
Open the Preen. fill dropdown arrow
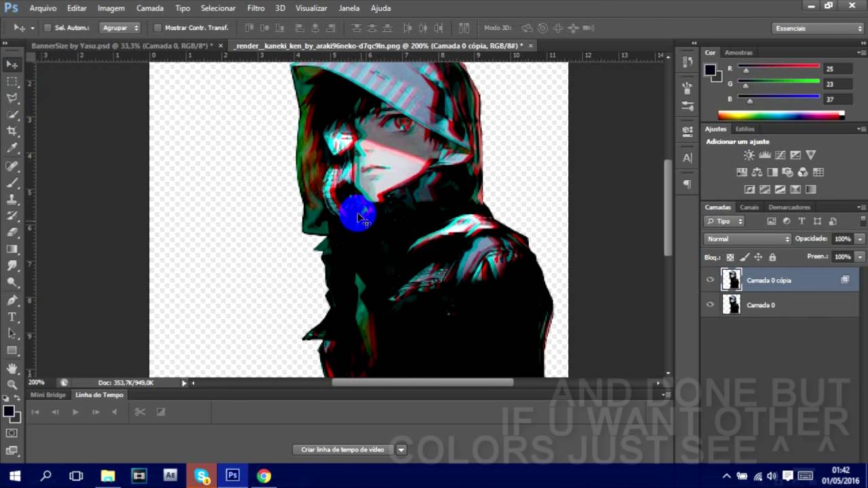(861, 257)
